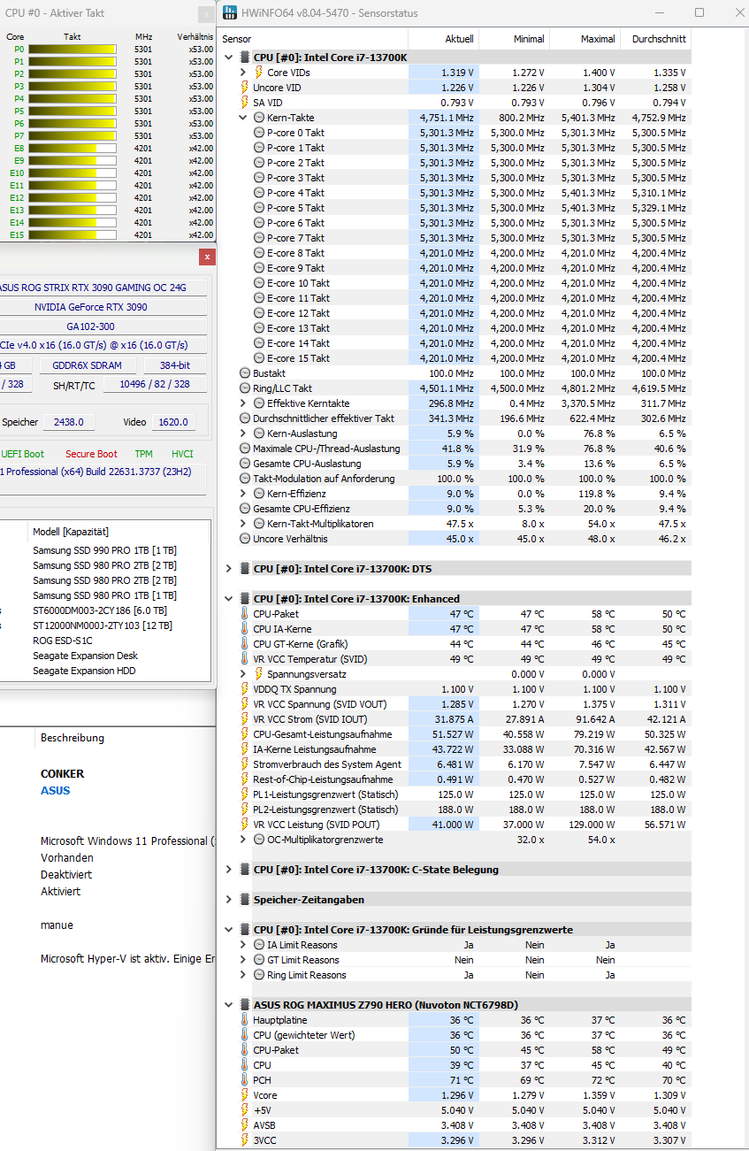Expand the Kern-Auslastung row

243,434
